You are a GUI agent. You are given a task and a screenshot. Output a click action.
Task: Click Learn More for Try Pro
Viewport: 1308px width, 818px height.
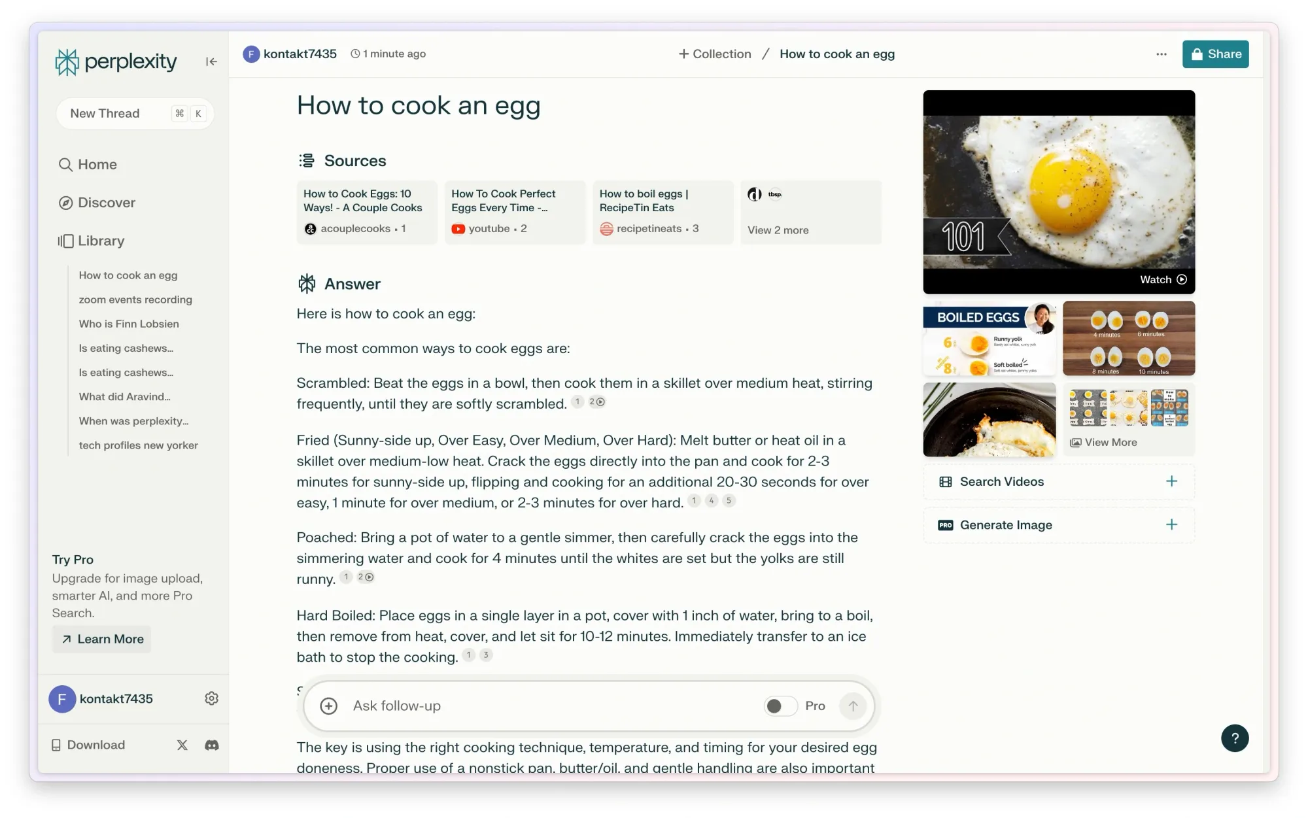coord(104,638)
